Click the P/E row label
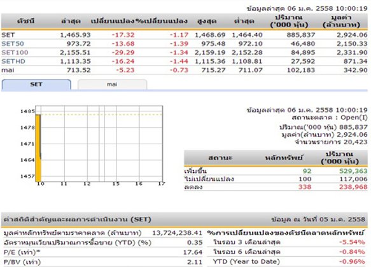The height and width of the screenshot is (267, 371). coord(22,252)
